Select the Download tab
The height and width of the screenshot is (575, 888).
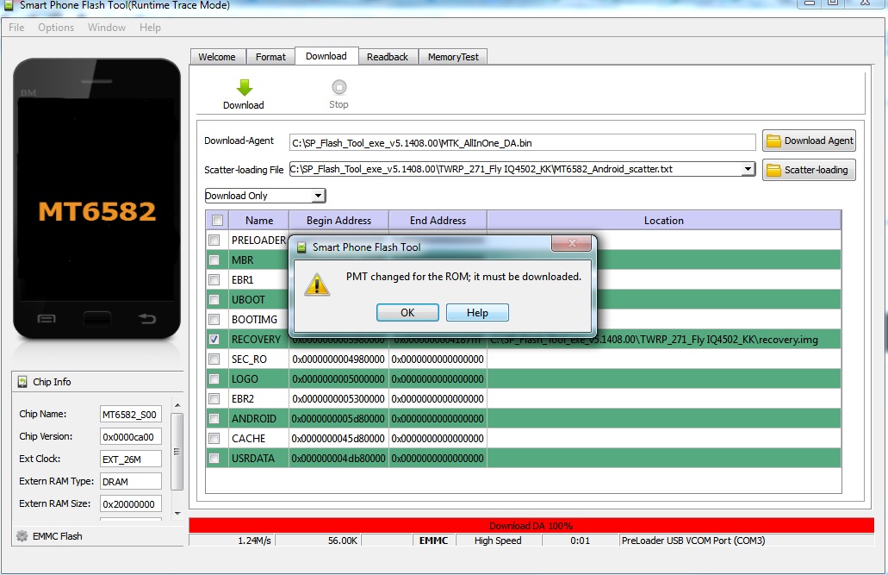click(x=326, y=56)
